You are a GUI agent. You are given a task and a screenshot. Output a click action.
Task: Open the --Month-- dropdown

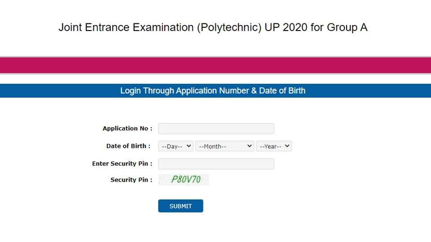224,146
